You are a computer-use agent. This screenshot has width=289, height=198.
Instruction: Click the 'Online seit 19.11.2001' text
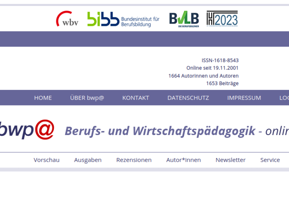coord(212,68)
